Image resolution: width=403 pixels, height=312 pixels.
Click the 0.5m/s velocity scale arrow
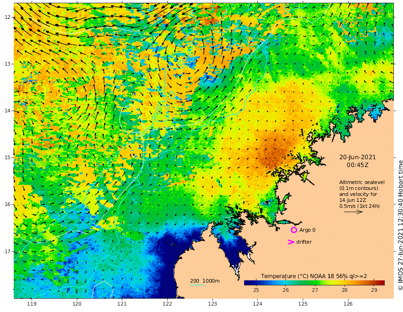pos(354,212)
